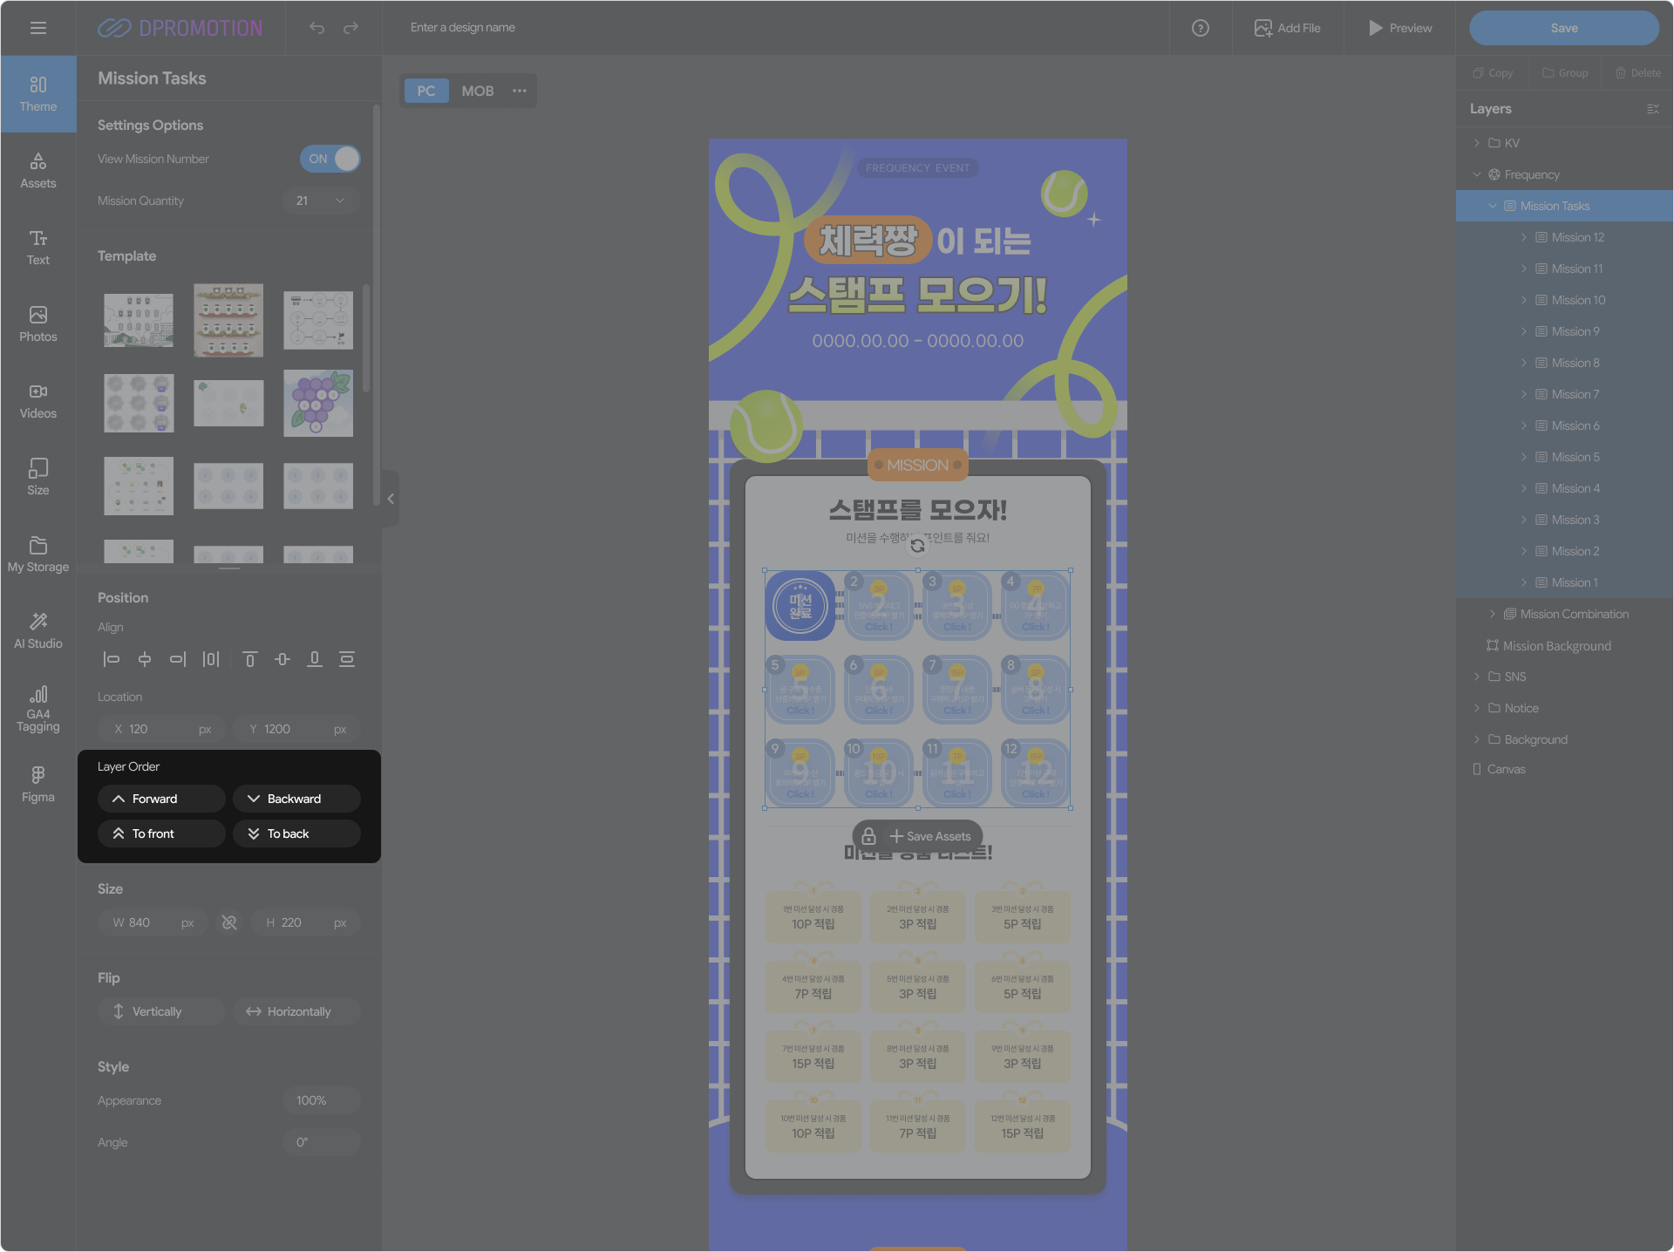The width and height of the screenshot is (1674, 1252).
Task: Open GA4 Tagging from the sidebar
Action: pyautogui.click(x=38, y=709)
